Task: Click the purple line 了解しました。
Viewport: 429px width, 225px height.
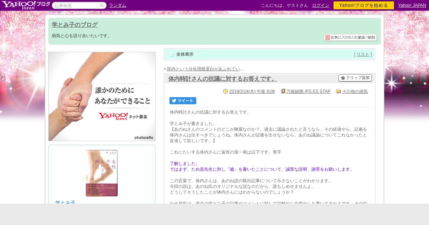Action: pyautogui.click(x=184, y=164)
